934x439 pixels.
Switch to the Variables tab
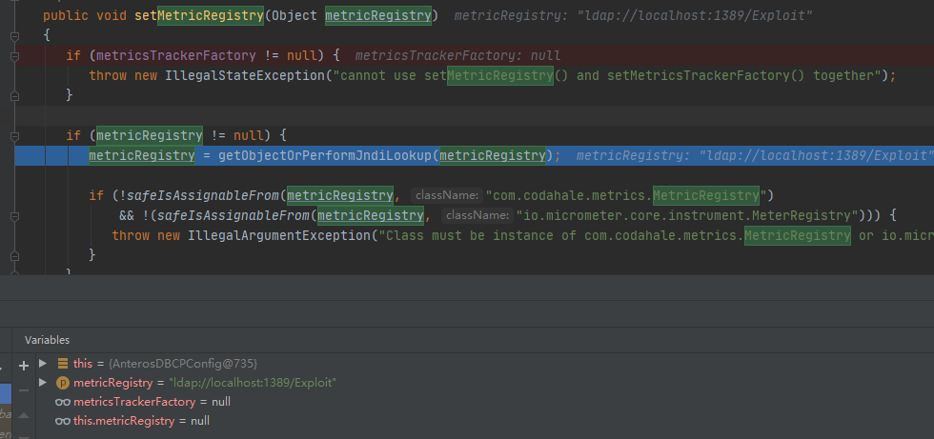(x=47, y=340)
